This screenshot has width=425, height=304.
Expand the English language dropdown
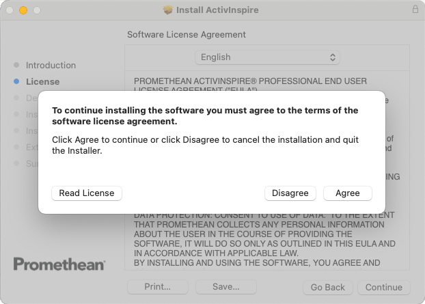coord(267,57)
